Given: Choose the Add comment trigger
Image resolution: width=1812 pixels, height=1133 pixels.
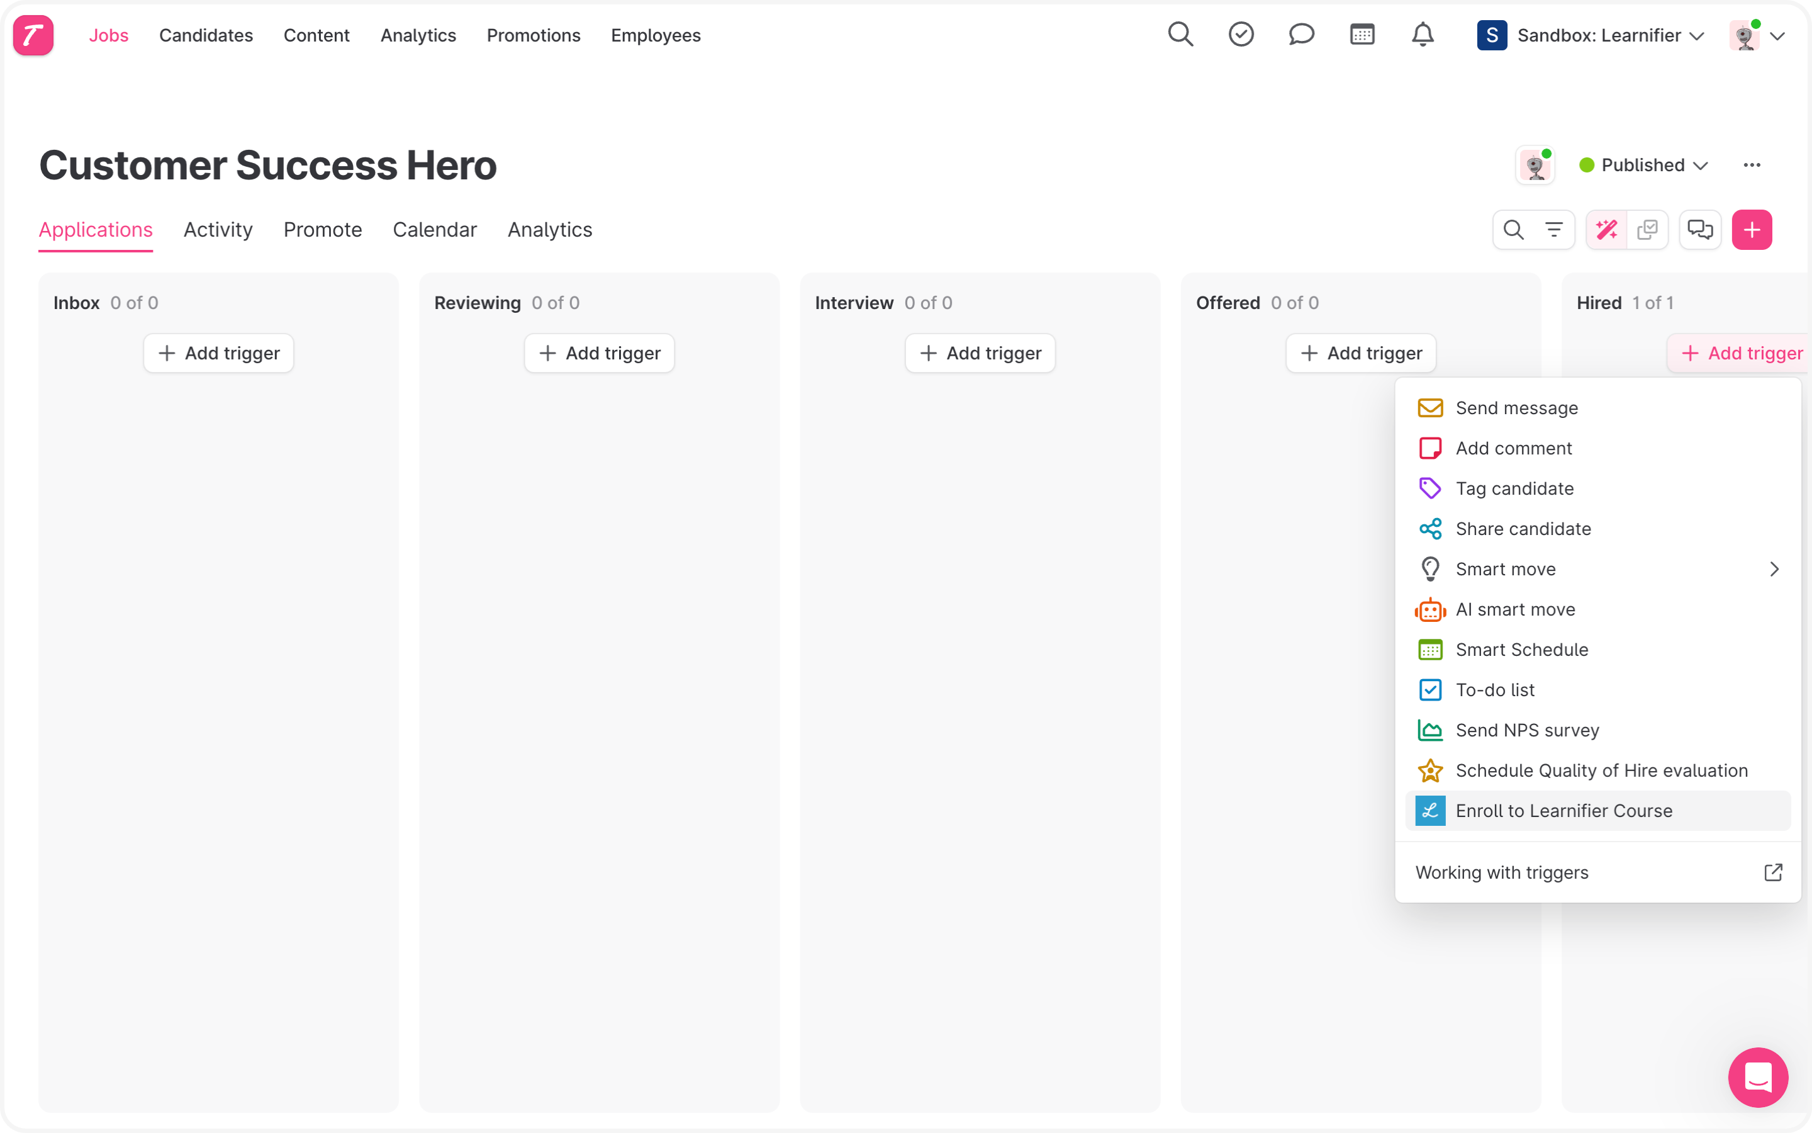Looking at the screenshot, I should [1598, 448].
